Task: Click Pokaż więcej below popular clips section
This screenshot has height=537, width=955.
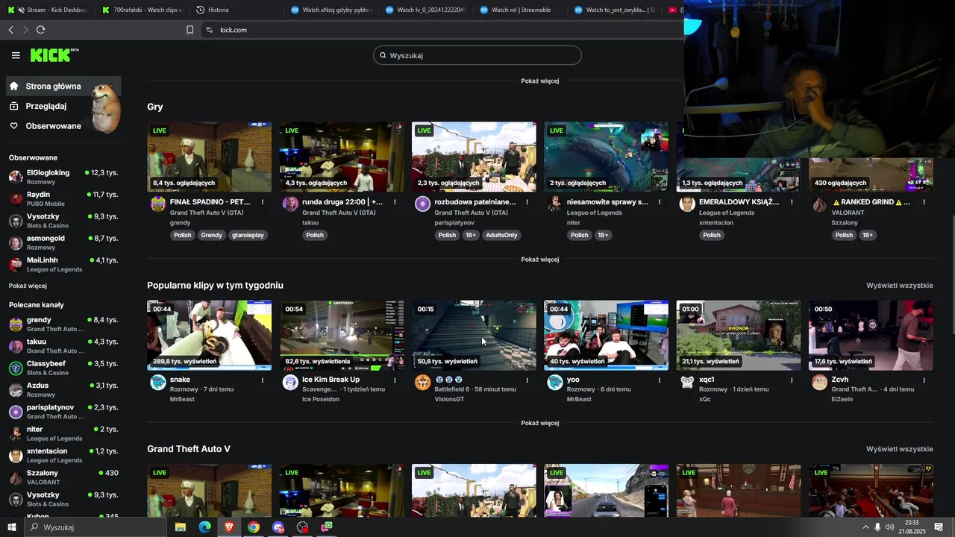Action: pos(540,423)
